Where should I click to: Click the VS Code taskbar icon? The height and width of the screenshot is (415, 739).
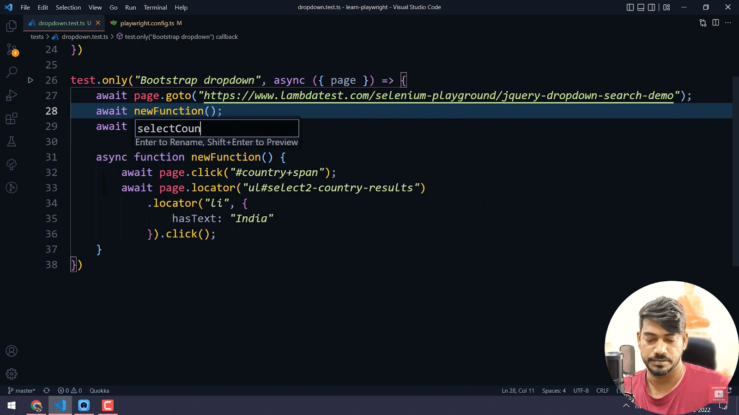60,406
